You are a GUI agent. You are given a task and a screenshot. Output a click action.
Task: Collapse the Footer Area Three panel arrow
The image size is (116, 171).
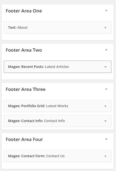point(106,89)
